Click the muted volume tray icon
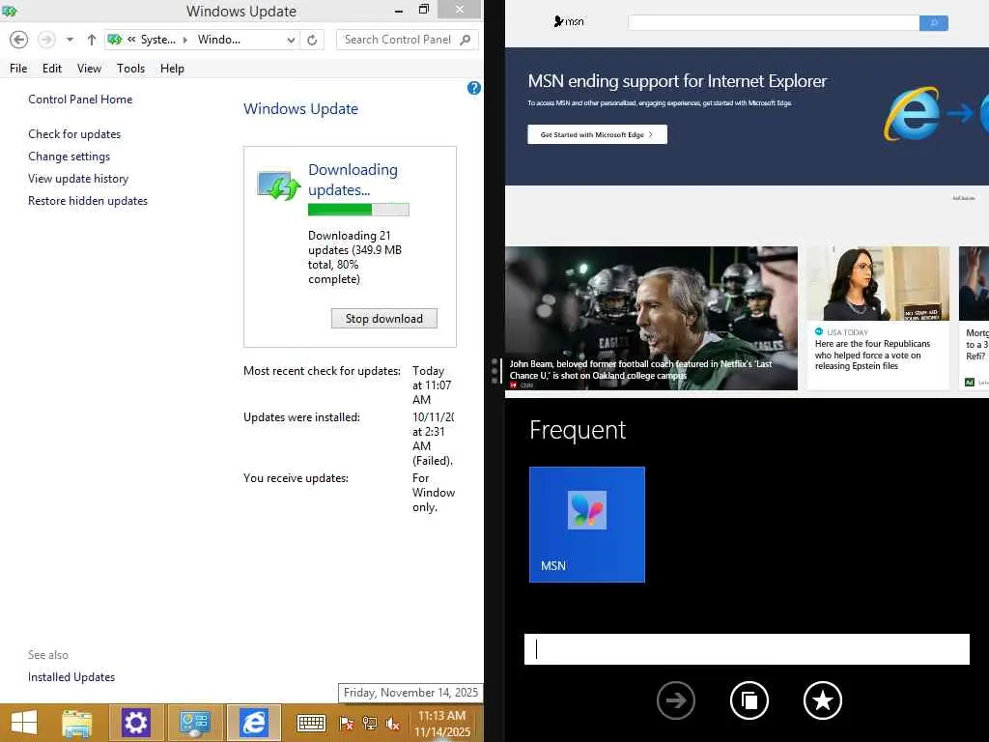The height and width of the screenshot is (742, 989). point(392,724)
